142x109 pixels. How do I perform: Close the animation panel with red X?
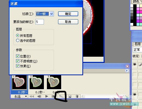click(127, 66)
